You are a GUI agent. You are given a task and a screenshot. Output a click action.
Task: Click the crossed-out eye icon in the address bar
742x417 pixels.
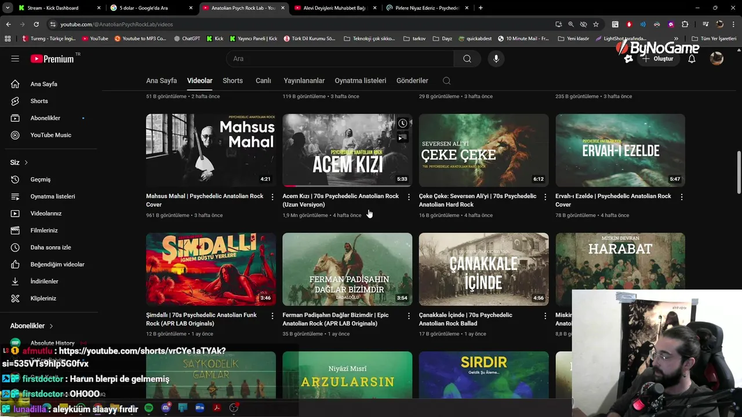pyautogui.click(x=583, y=24)
